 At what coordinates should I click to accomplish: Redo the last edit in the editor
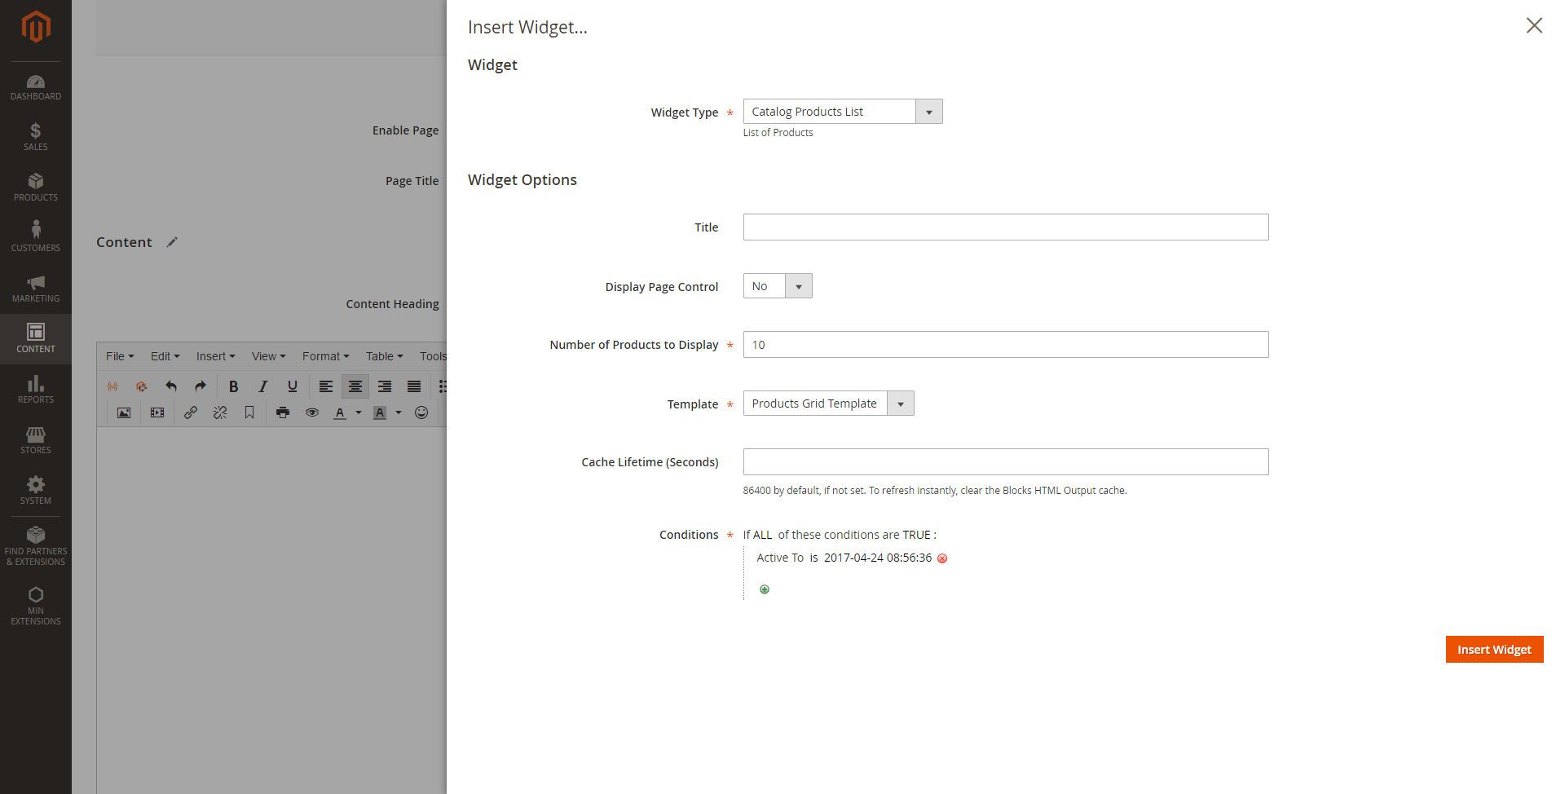tap(201, 386)
